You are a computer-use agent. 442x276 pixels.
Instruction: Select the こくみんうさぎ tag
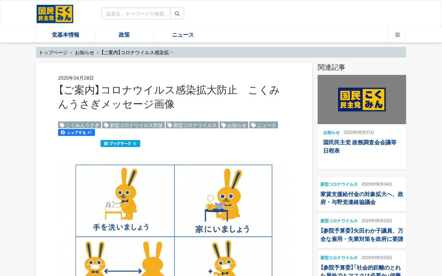pos(79,125)
